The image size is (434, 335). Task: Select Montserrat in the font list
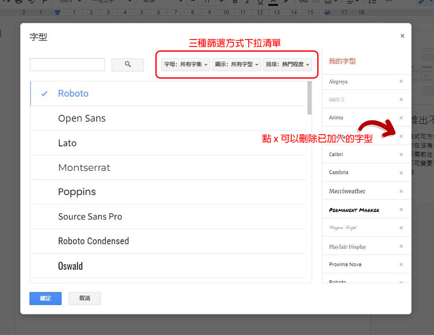tap(168, 167)
